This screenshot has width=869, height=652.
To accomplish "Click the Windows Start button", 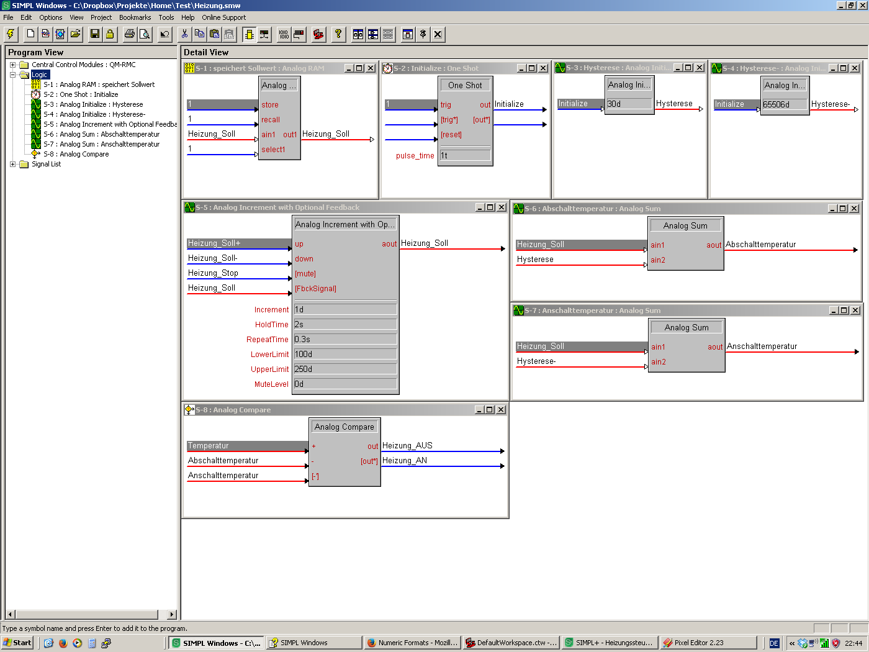I will point(17,643).
